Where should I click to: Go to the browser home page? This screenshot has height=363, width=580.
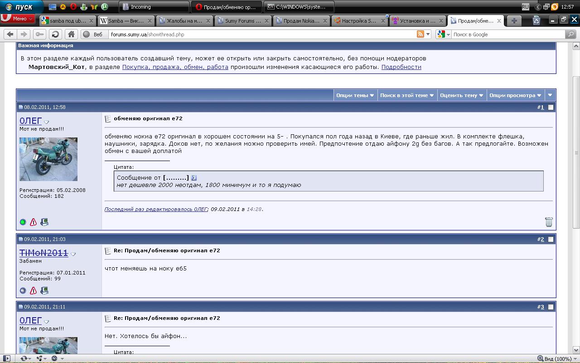coord(71,34)
